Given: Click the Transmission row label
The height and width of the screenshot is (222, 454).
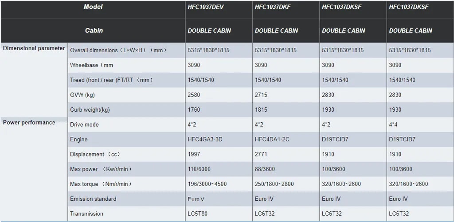Looking at the screenshot, I should 87,214.
